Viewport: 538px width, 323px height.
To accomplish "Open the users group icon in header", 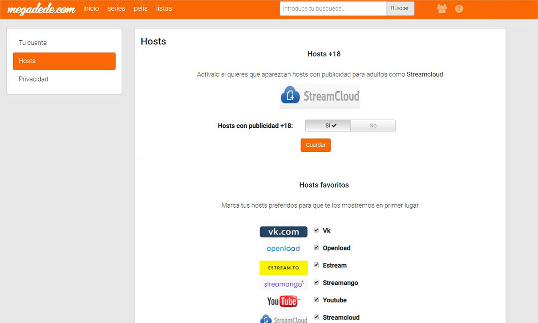I will point(442,9).
